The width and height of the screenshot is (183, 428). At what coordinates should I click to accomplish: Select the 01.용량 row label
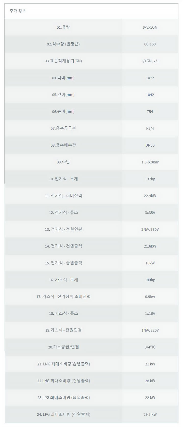click(63, 27)
